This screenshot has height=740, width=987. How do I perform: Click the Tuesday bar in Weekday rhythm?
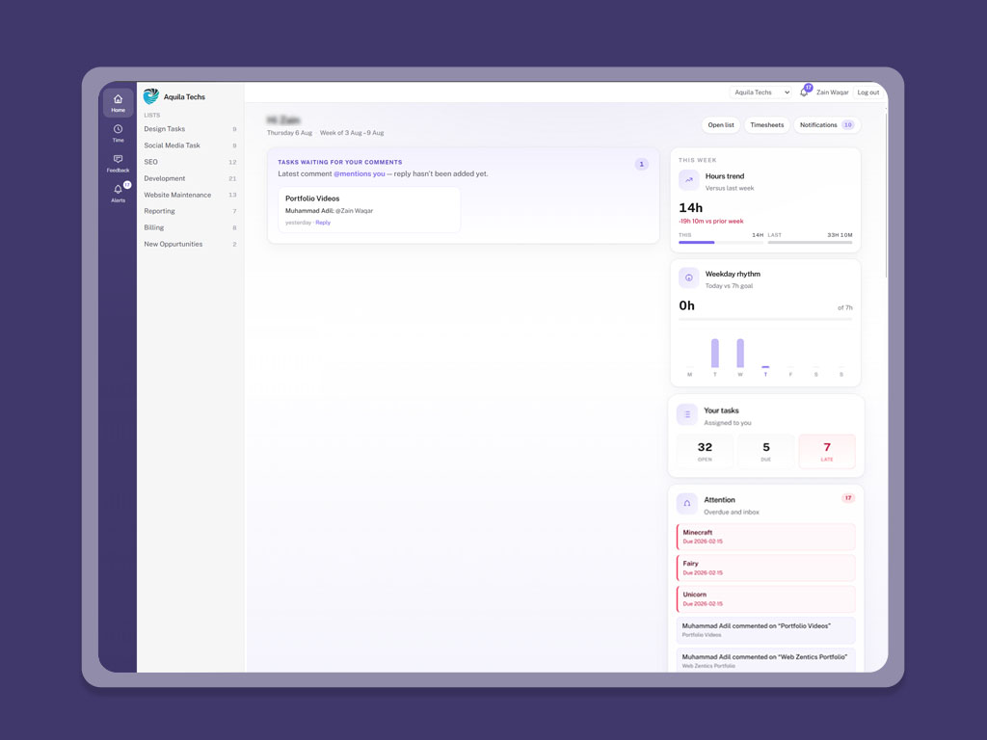pos(715,353)
